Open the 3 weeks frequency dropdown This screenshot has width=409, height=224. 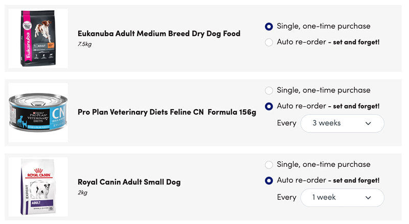[342, 123]
